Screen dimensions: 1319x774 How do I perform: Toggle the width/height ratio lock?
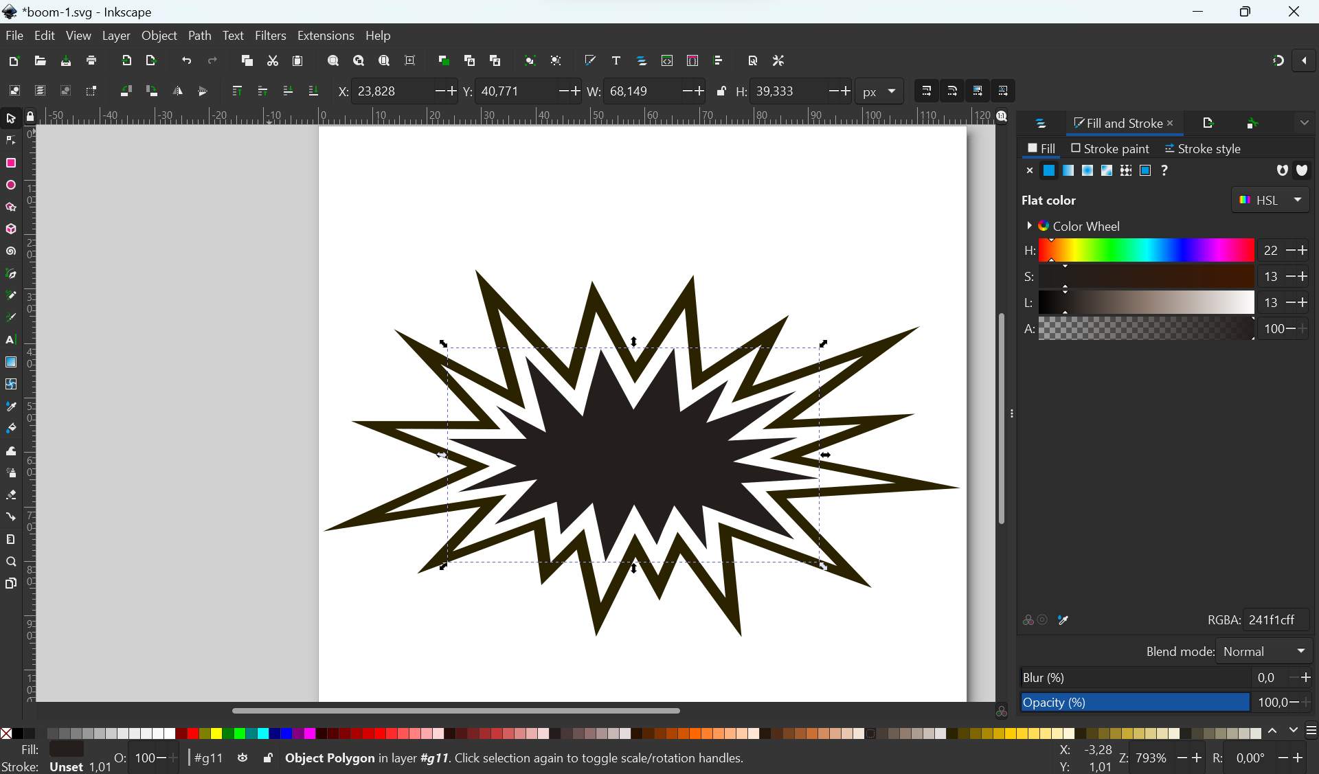tap(721, 91)
